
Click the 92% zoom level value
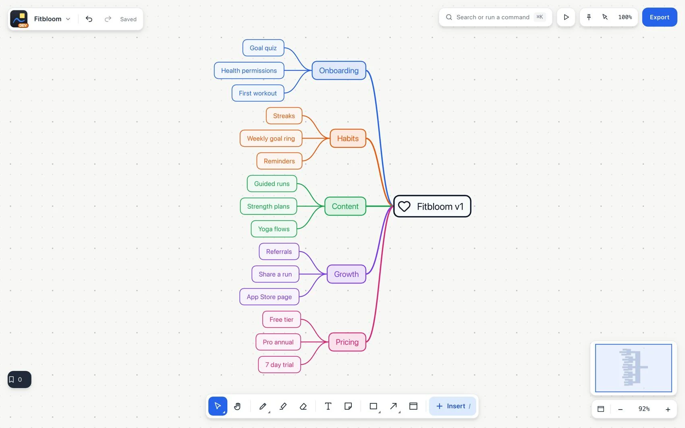click(644, 409)
